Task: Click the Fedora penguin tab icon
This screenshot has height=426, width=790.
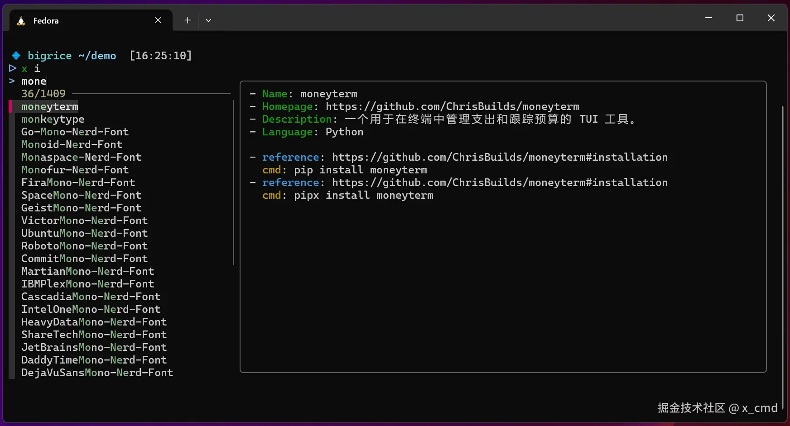Action: pos(21,21)
